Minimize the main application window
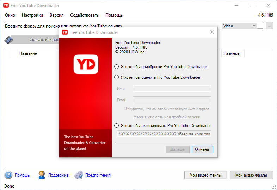This screenshot has height=190, width=277. 236,6
